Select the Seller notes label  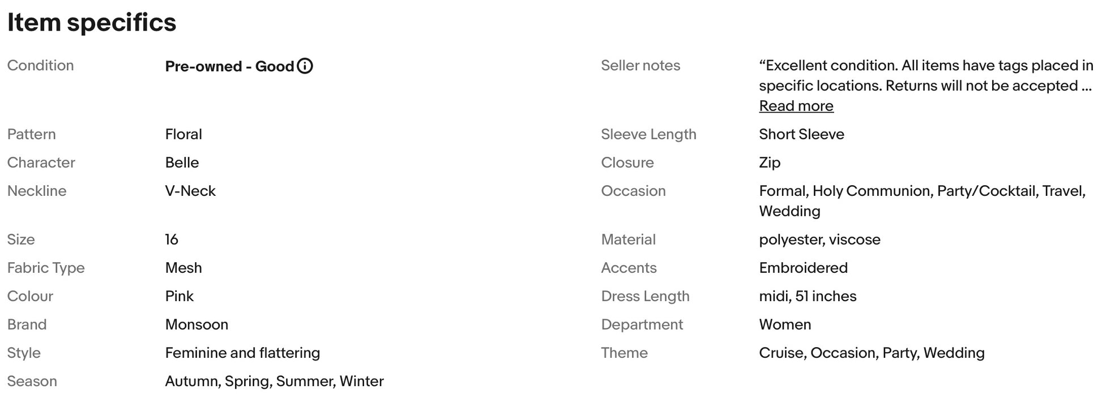click(x=640, y=66)
